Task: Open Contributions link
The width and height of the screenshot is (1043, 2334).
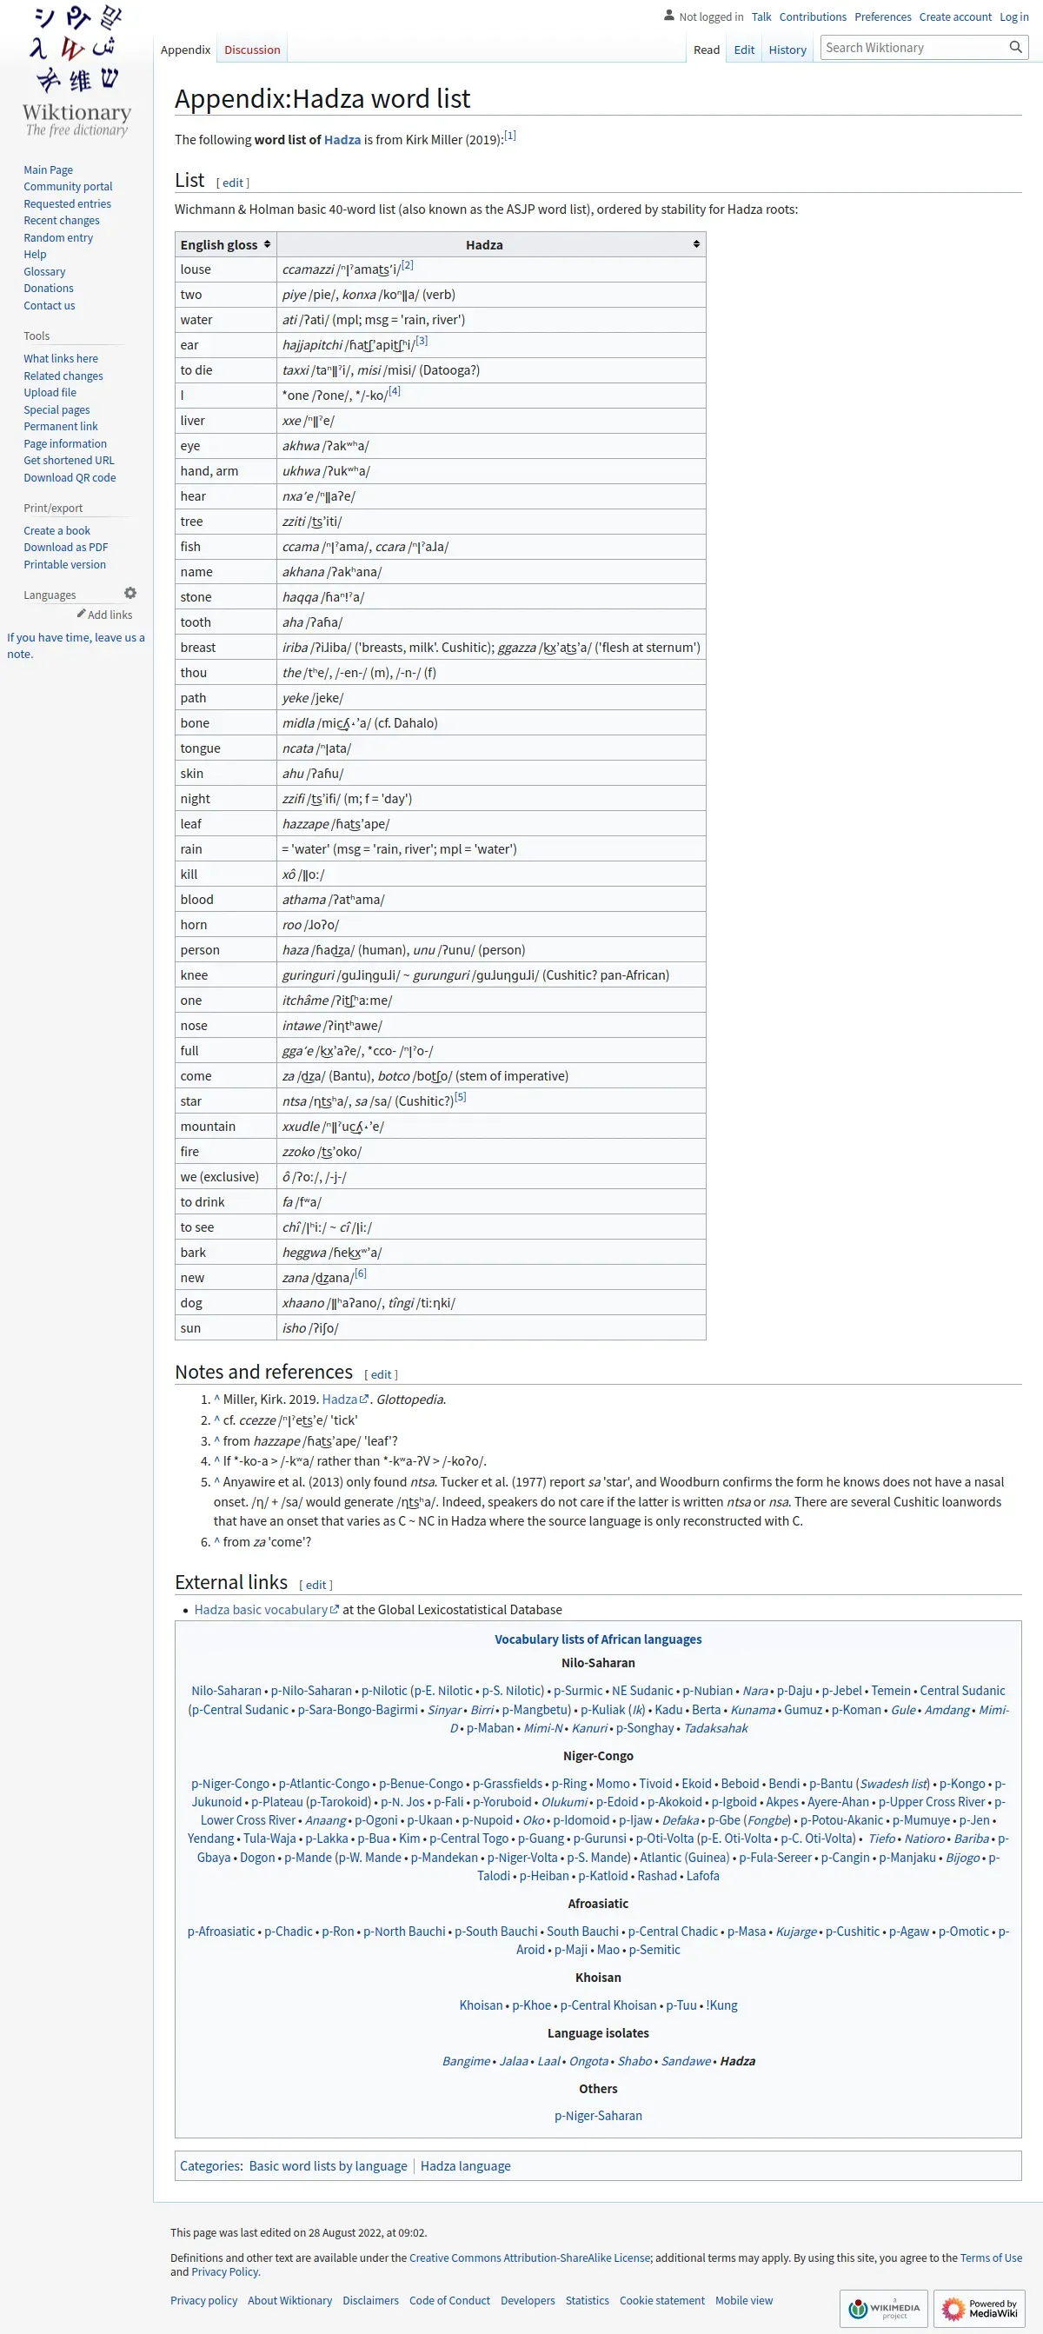Action: click(x=813, y=17)
